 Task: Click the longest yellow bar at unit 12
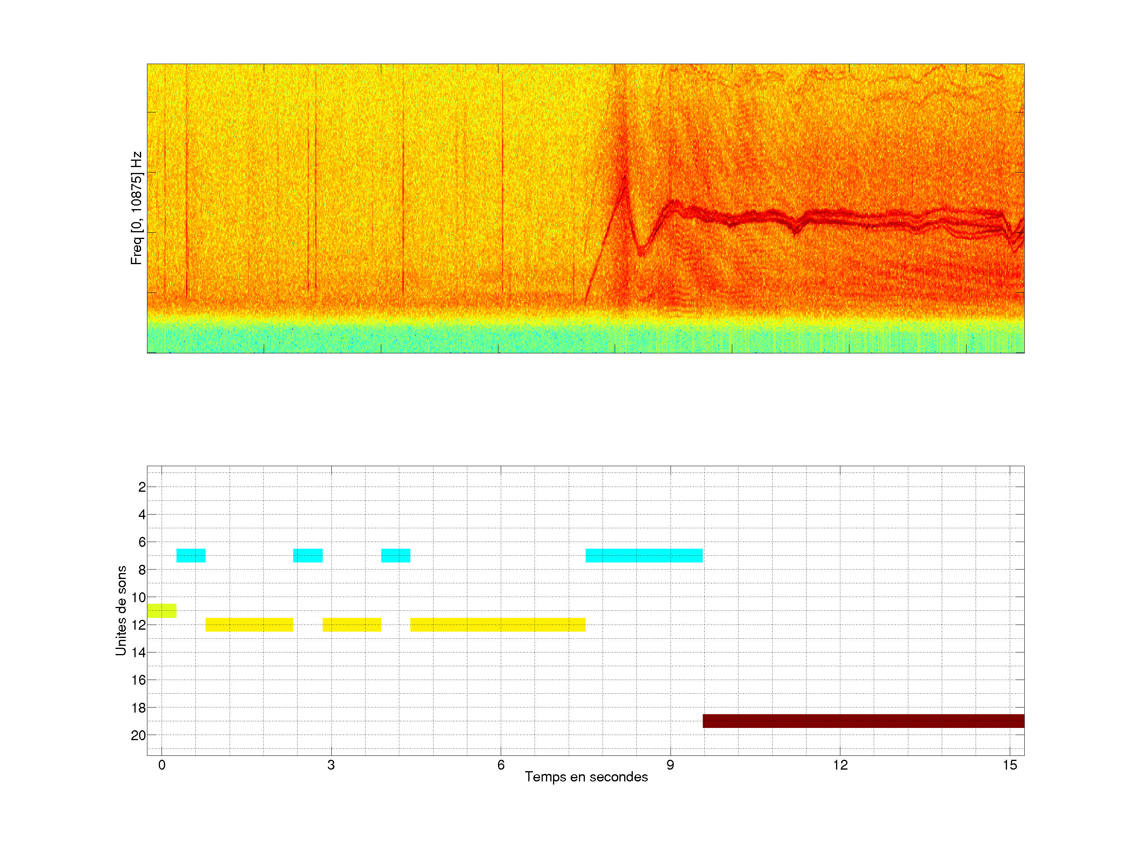[498, 624]
